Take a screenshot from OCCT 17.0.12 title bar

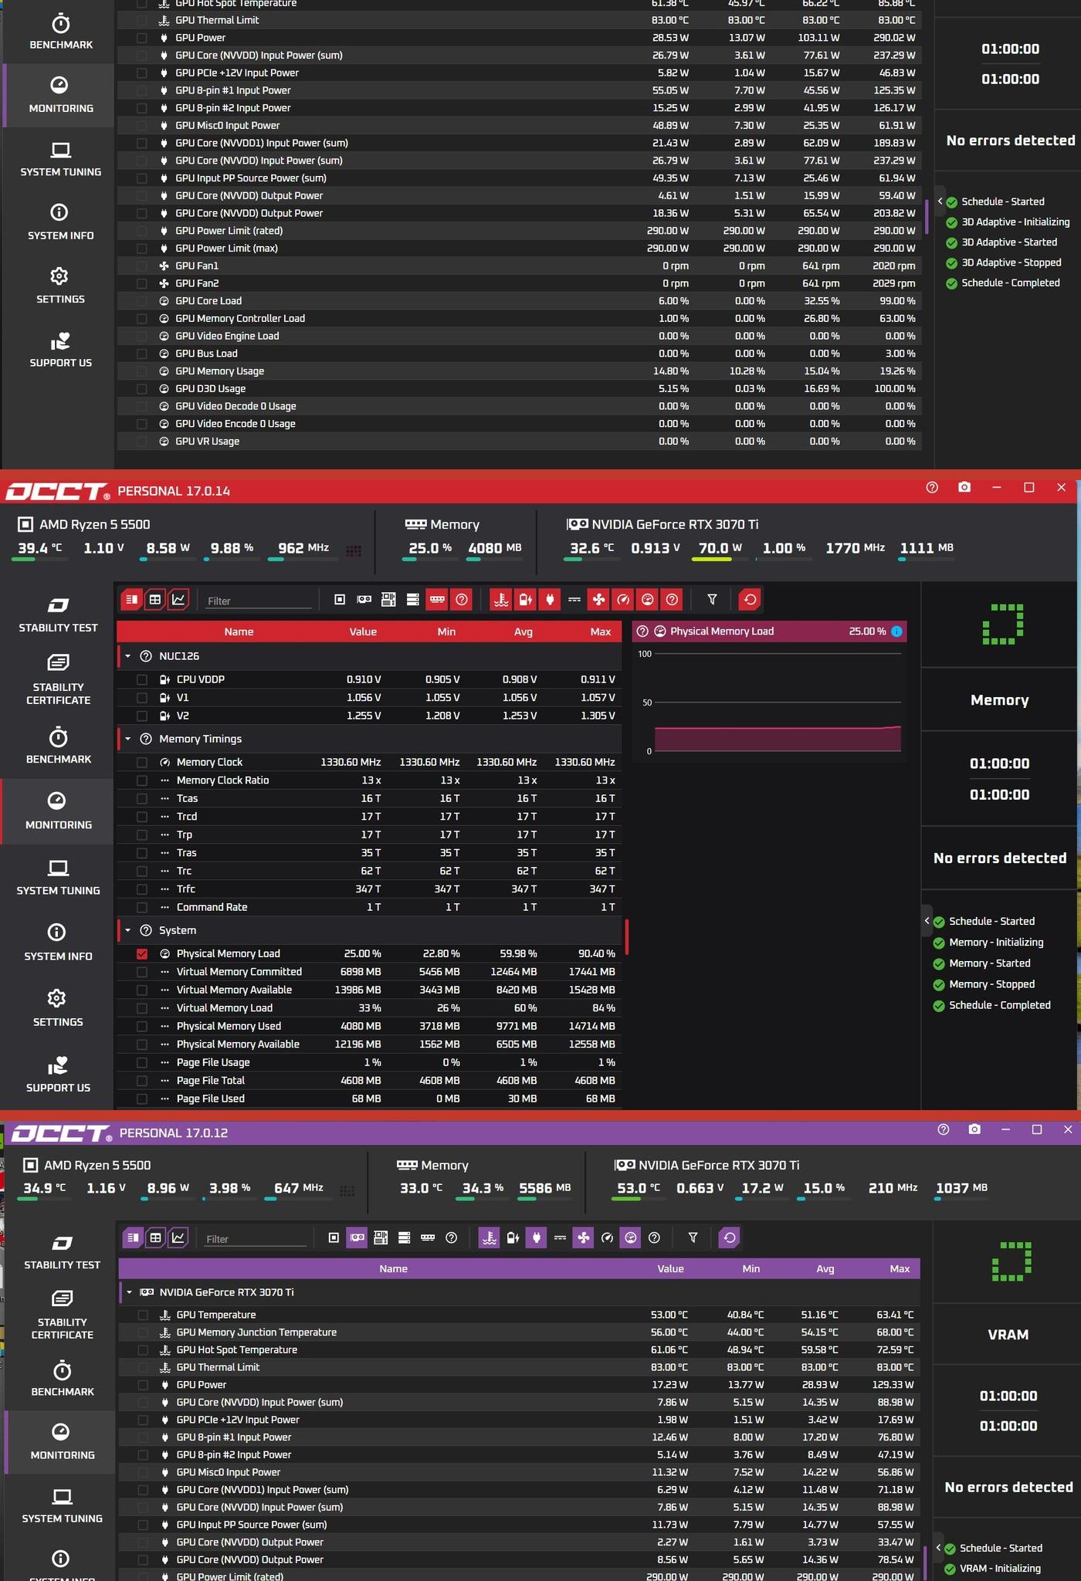974,1130
